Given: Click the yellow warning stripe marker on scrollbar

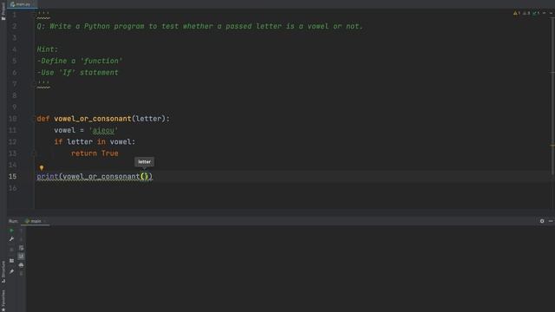Looking at the screenshot, I should (x=552, y=145).
